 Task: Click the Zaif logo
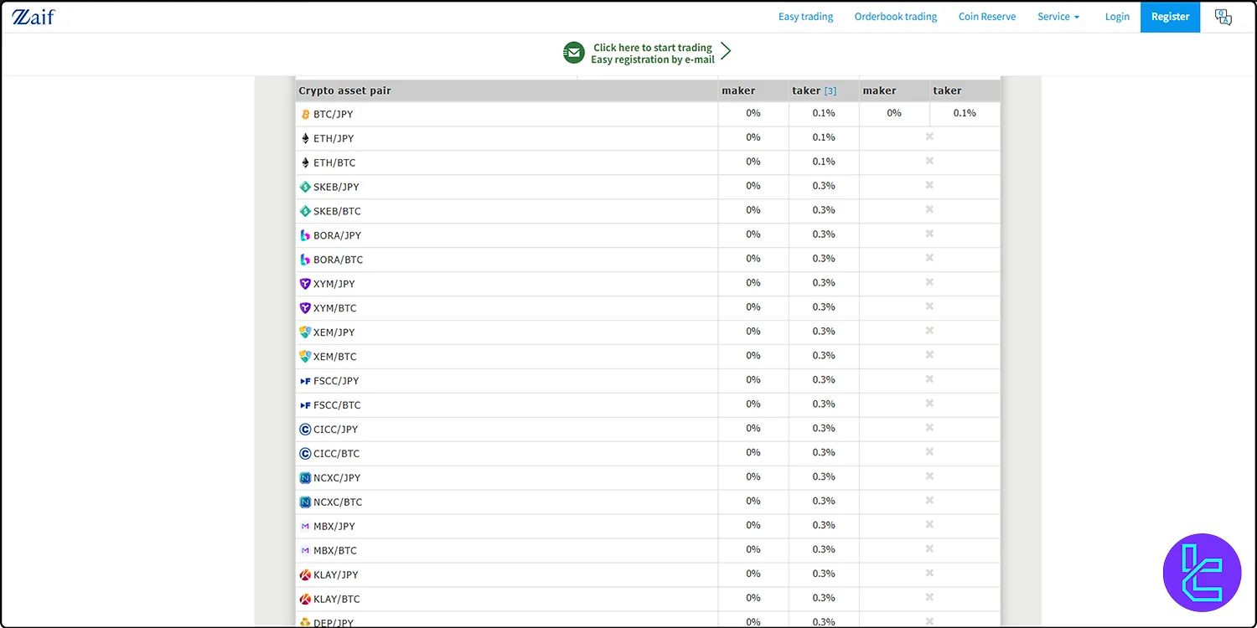(x=33, y=16)
